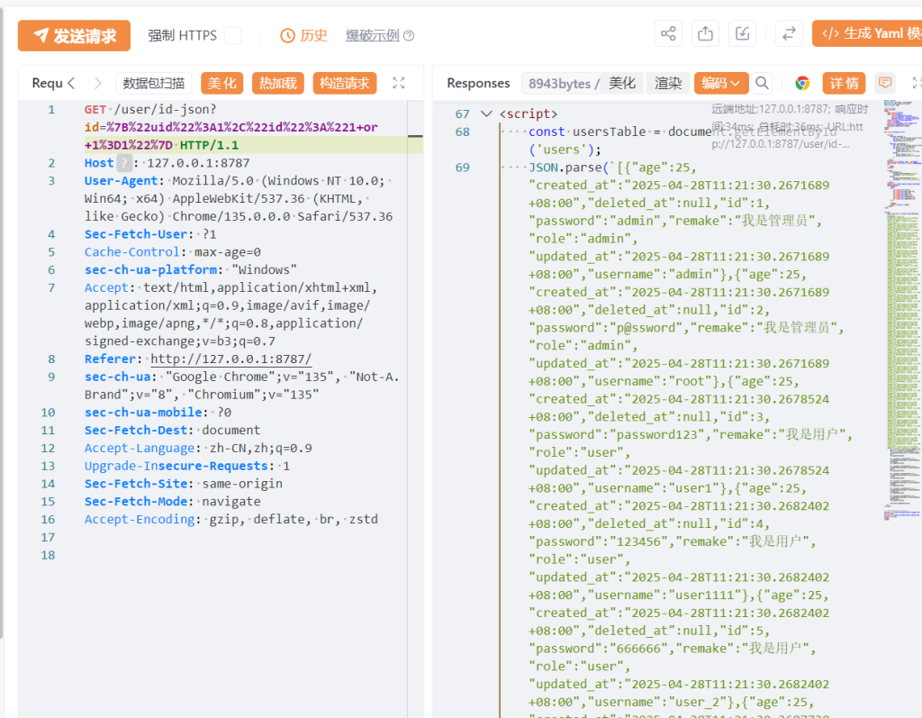The image size is (922, 718).
Task: Open the 历史 history panel
Action: click(303, 35)
